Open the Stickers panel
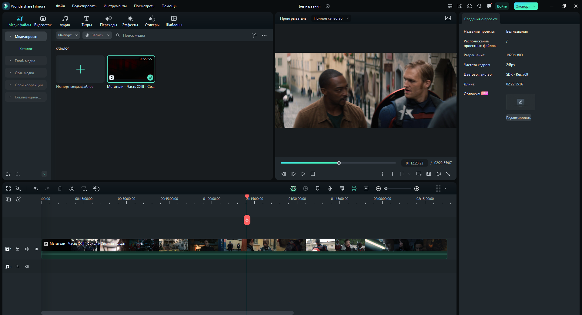The height and width of the screenshot is (315, 582). pyautogui.click(x=152, y=21)
